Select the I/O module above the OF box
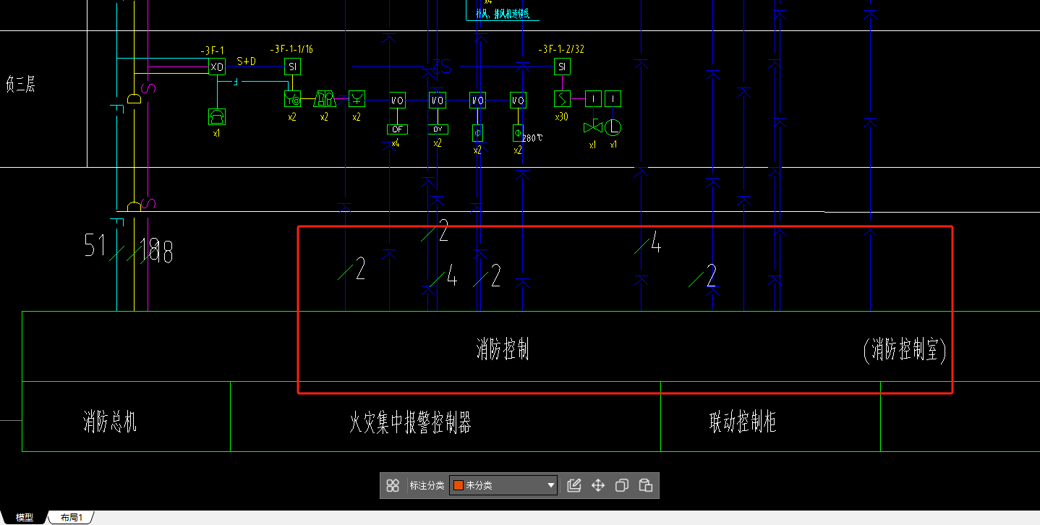 click(397, 100)
